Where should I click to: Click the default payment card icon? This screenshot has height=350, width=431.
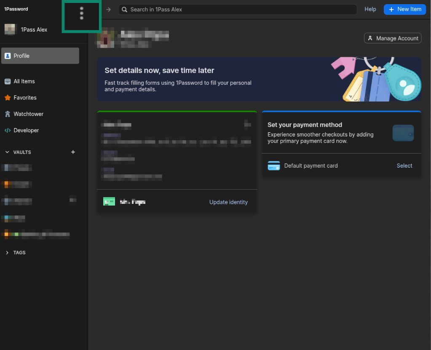[274, 166]
